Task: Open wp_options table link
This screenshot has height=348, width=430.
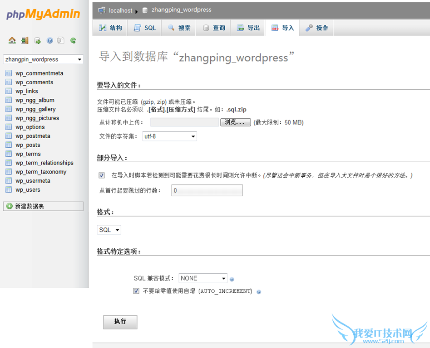Action: [x=30, y=127]
